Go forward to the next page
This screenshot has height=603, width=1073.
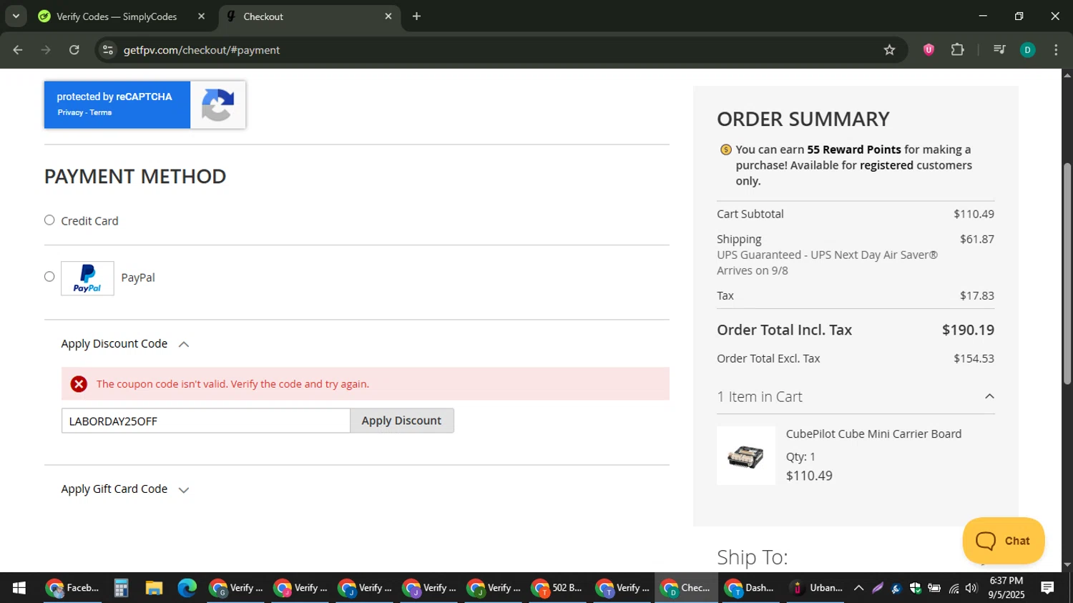coord(46,50)
